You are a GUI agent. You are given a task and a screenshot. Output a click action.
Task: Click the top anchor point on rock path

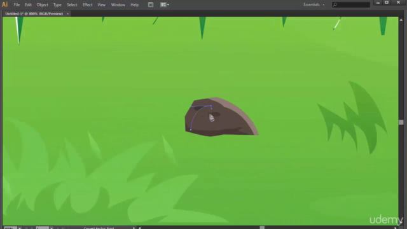coord(210,106)
